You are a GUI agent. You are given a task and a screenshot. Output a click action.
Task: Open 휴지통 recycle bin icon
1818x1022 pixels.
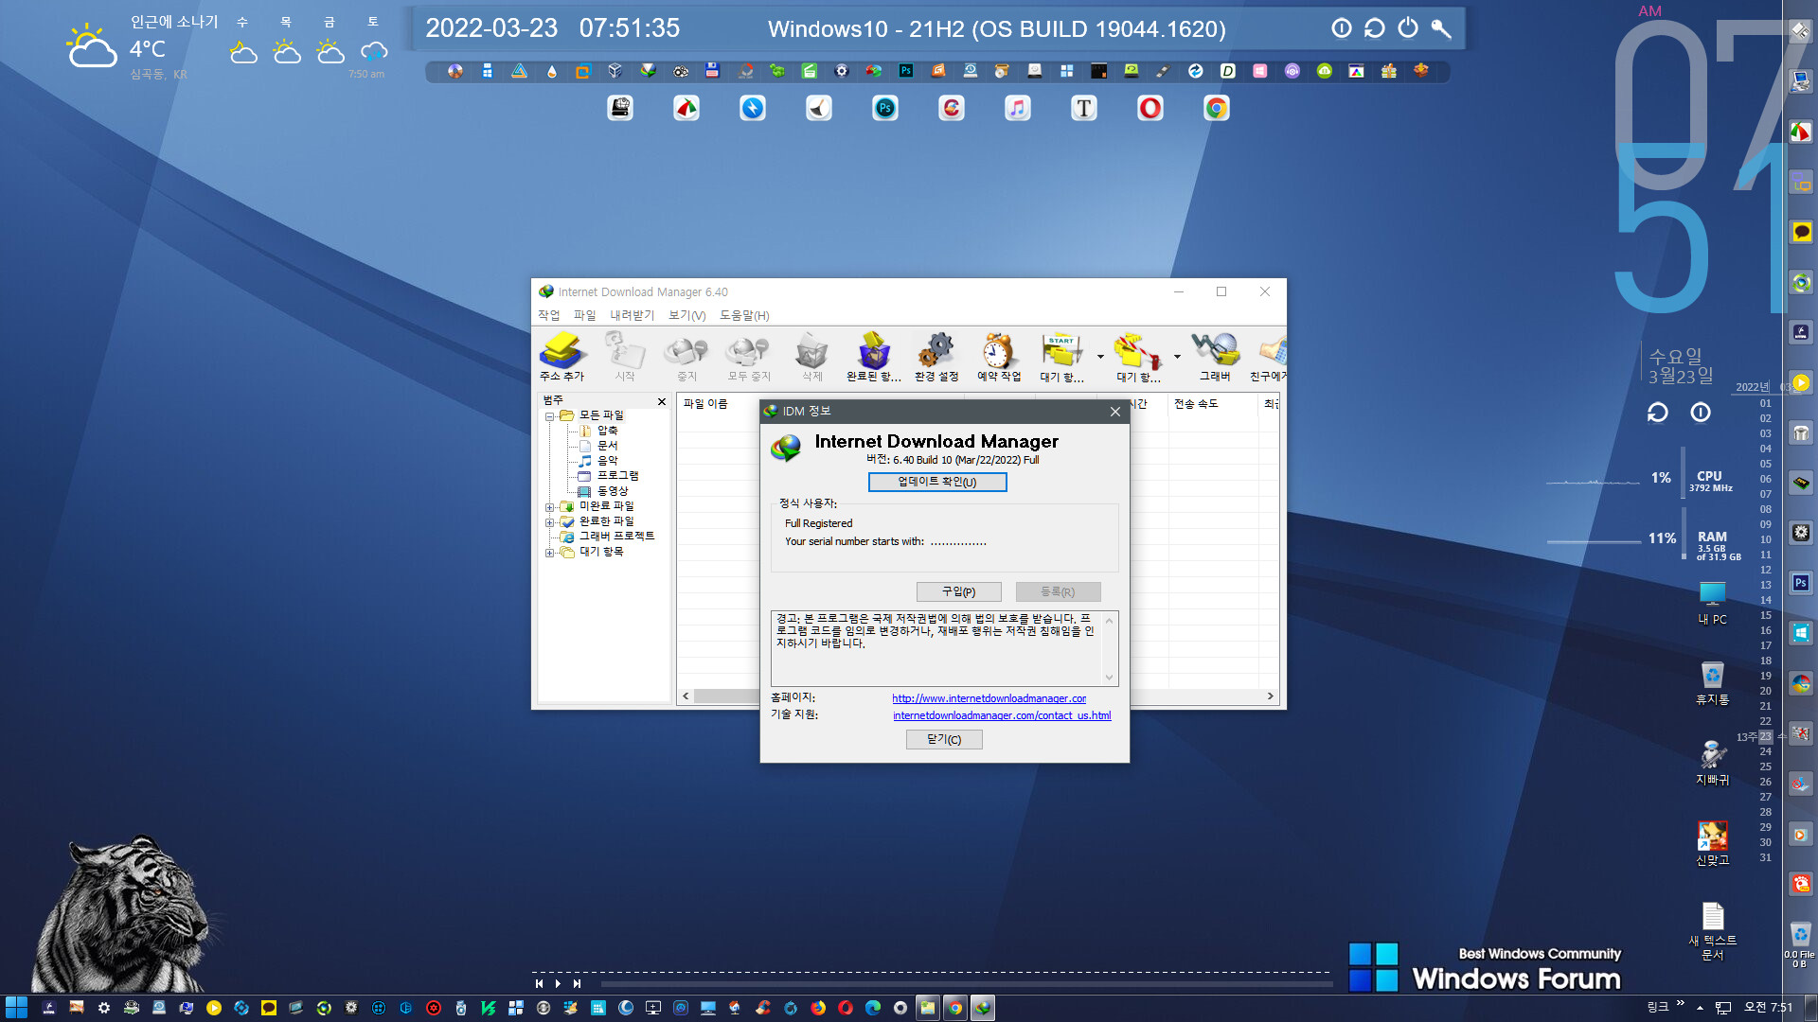(x=1712, y=683)
